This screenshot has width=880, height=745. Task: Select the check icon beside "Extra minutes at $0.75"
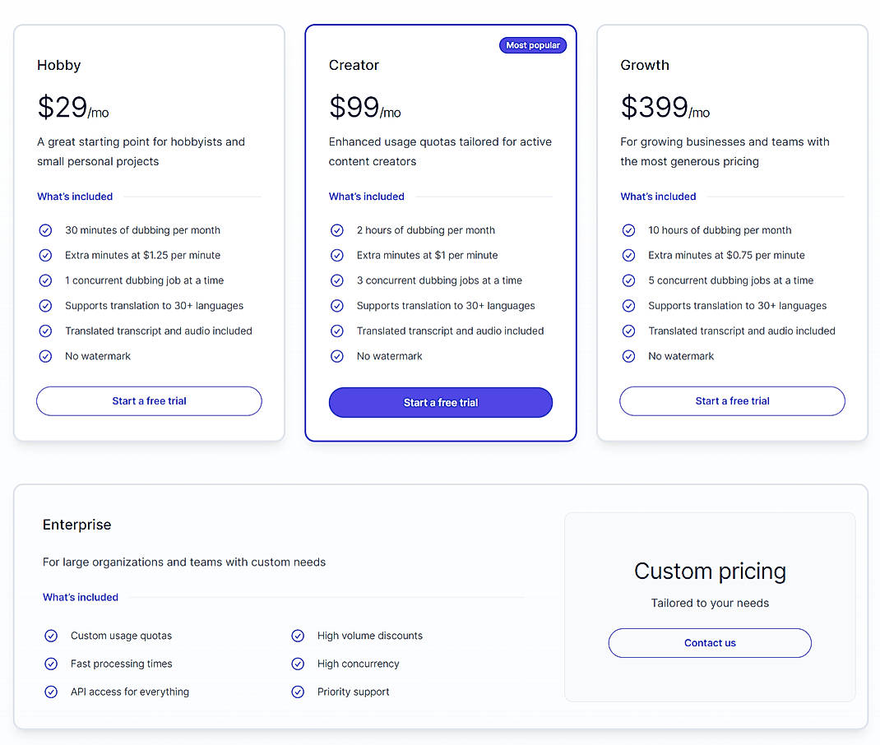(628, 256)
